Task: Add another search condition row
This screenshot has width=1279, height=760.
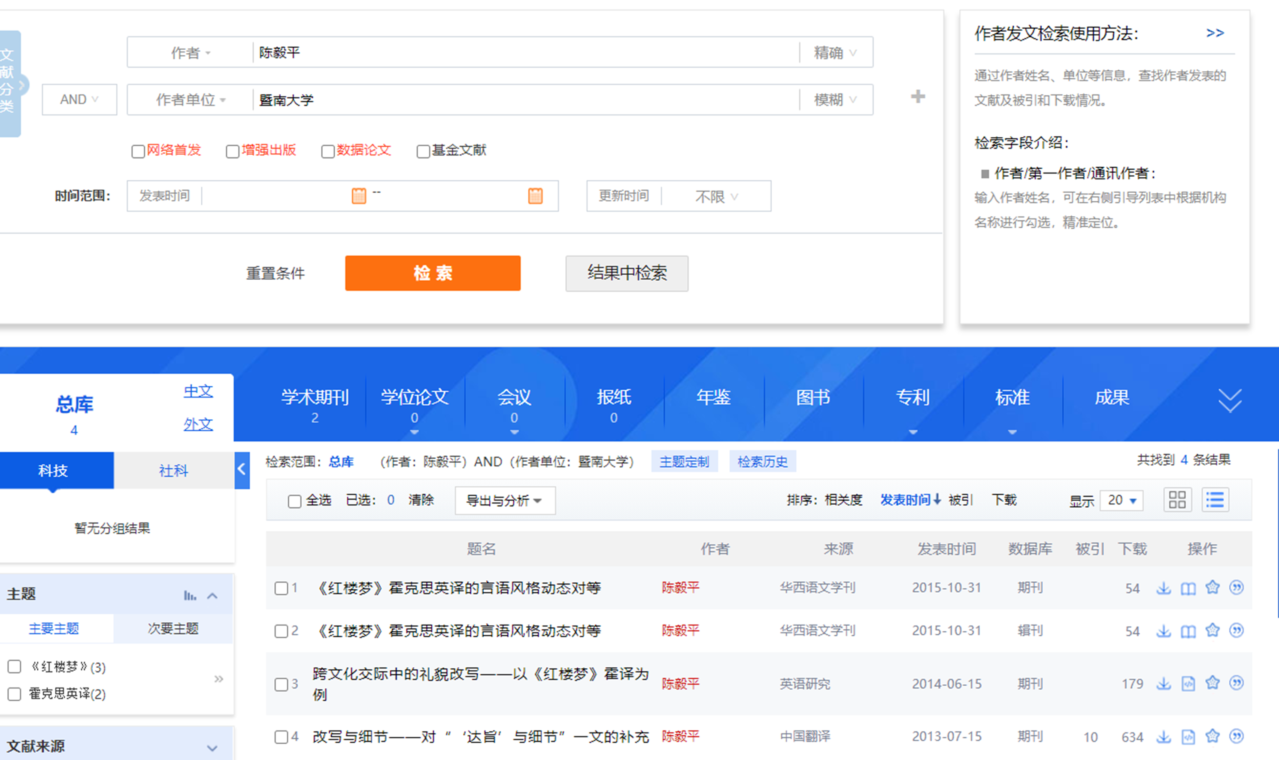Action: coord(917,97)
